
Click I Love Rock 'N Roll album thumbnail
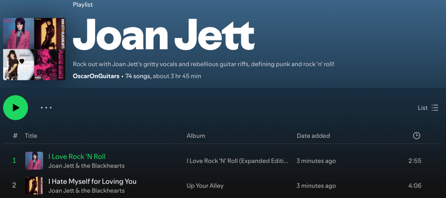click(x=34, y=160)
